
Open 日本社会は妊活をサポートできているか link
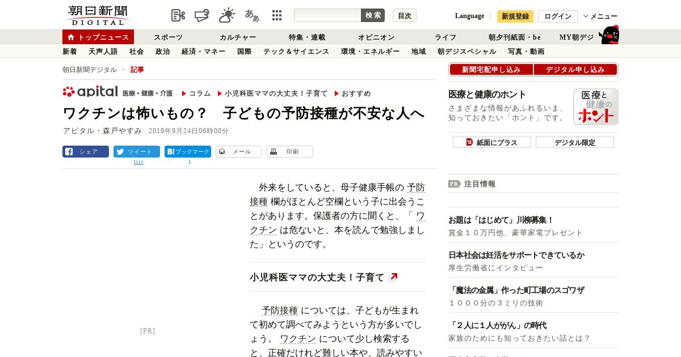516,255
